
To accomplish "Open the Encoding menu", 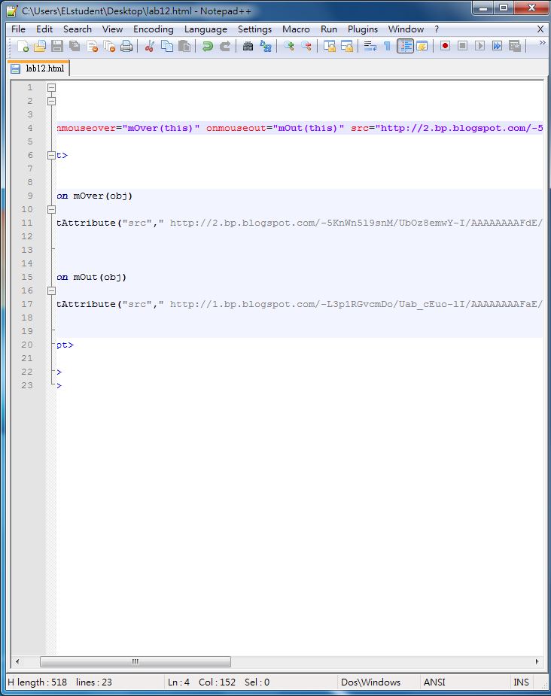I will click(153, 29).
